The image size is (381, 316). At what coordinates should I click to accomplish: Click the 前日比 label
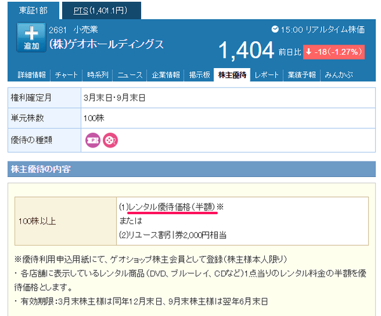(290, 52)
